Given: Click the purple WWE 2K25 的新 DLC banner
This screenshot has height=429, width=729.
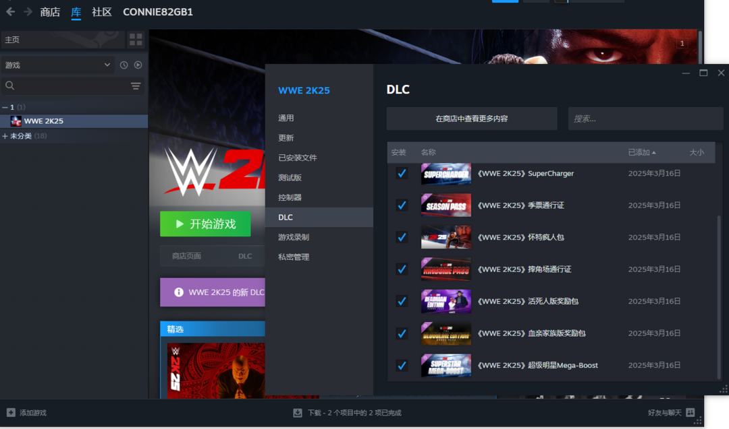Looking at the screenshot, I should pos(213,292).
